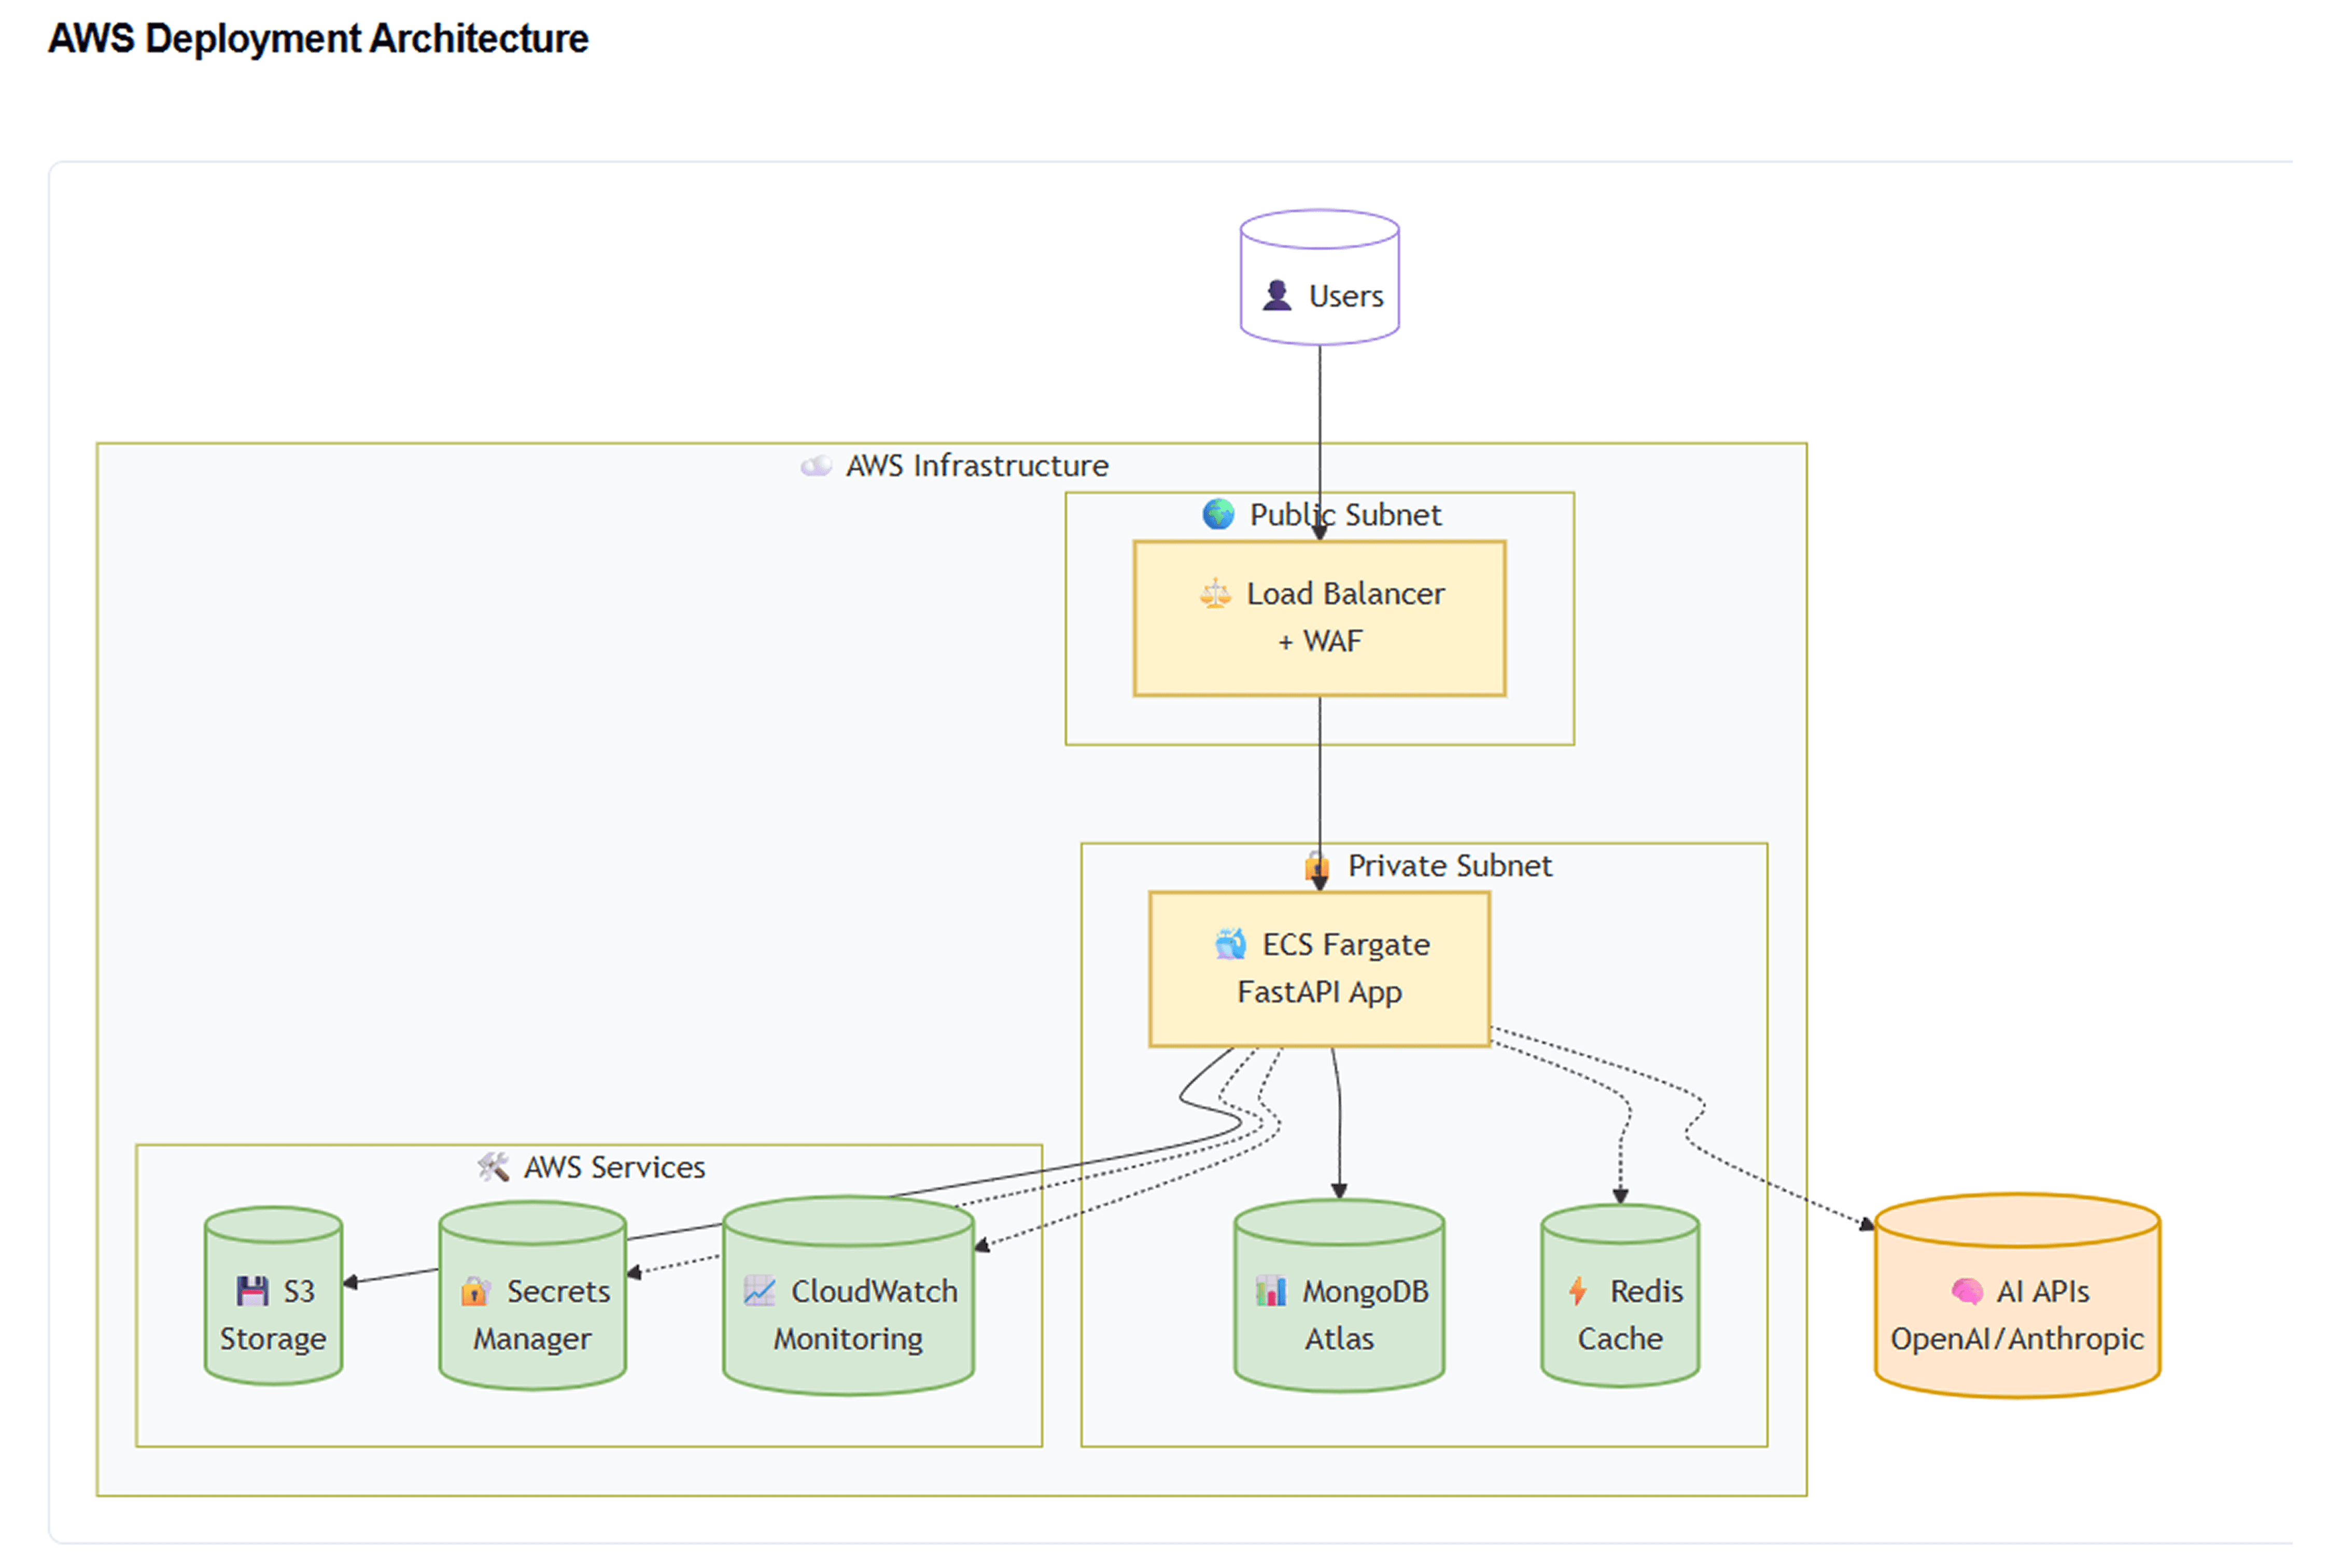This screenshot has height=1568, width=2328.
Task: Click the "+ WAF" text line
Action: coord(1319,641)
